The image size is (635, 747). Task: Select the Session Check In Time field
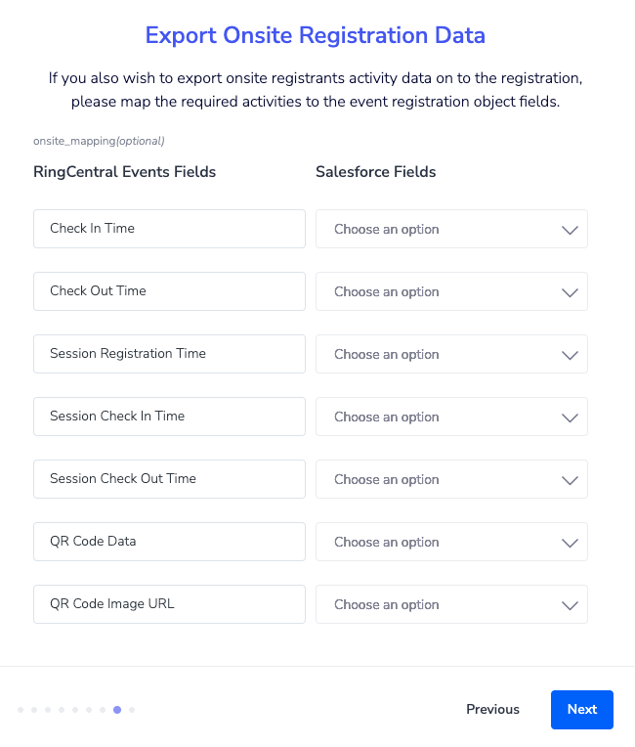coord(169,417)
